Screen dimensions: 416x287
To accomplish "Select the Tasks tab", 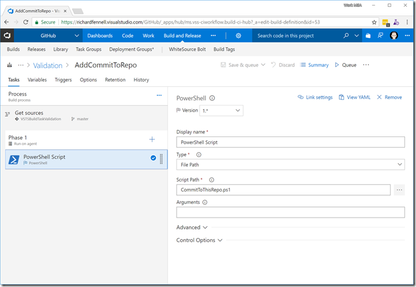I will [14, 80].
